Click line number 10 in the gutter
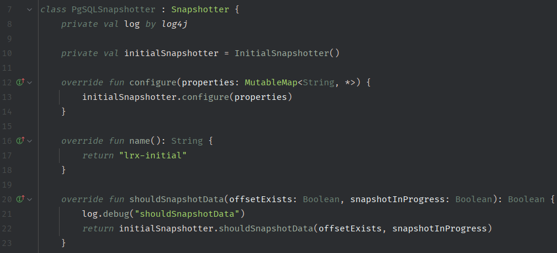Image resolution: width=557 pixels, height=253 pixels. click(x=8, y=54)
